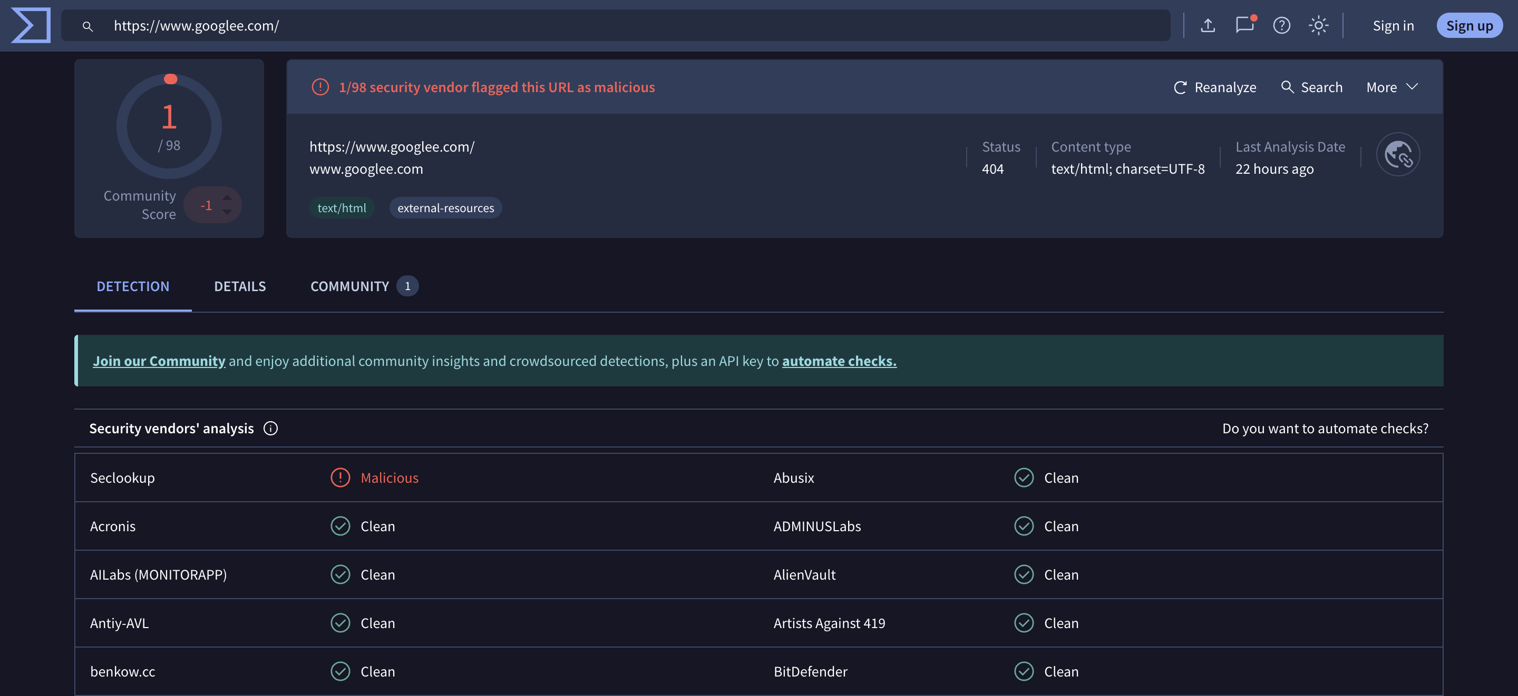Click the Sign up button
The width and height of the screenshot is (1518, 696).
(1468, 25)
